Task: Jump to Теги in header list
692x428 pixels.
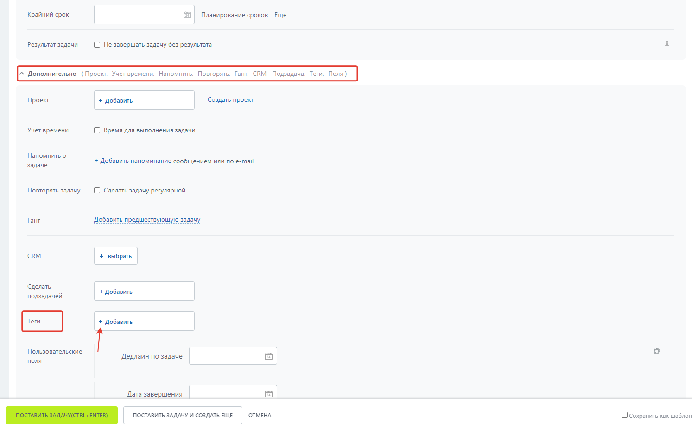Action: (317, 74)
